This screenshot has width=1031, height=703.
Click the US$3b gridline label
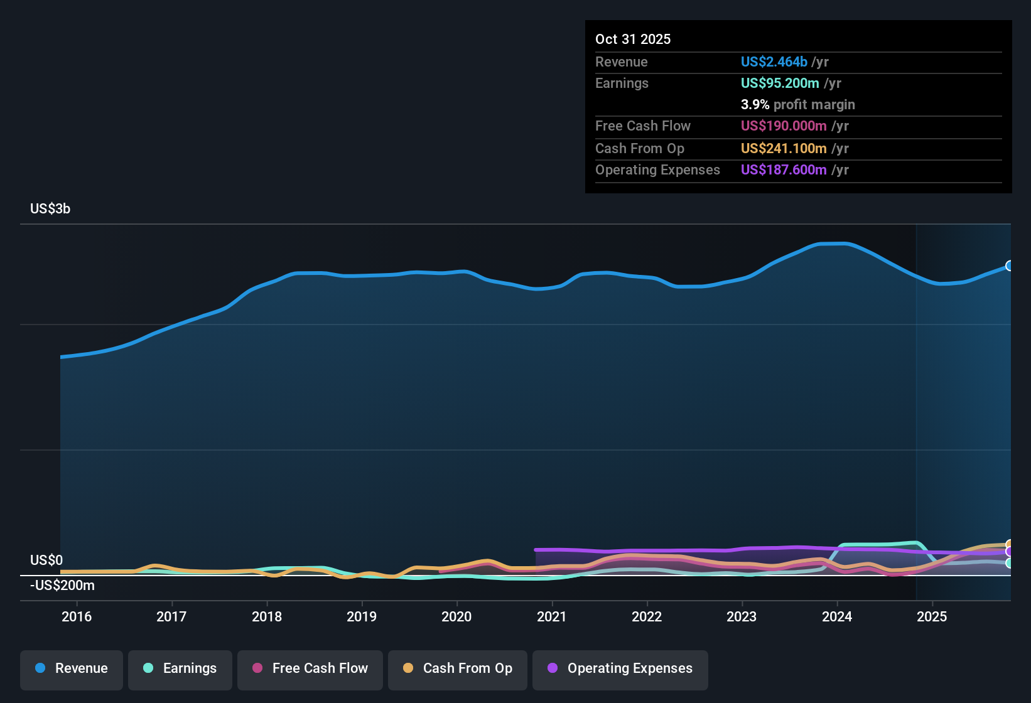(x=50, y=208)
